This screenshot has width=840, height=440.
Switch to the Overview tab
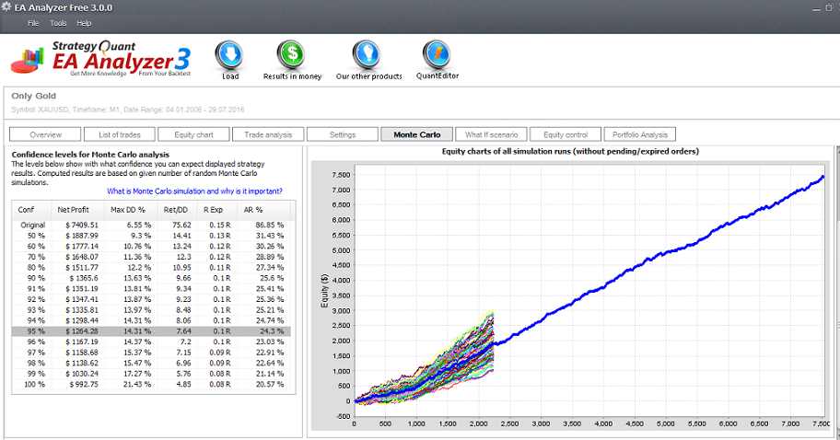coord(46,134)
